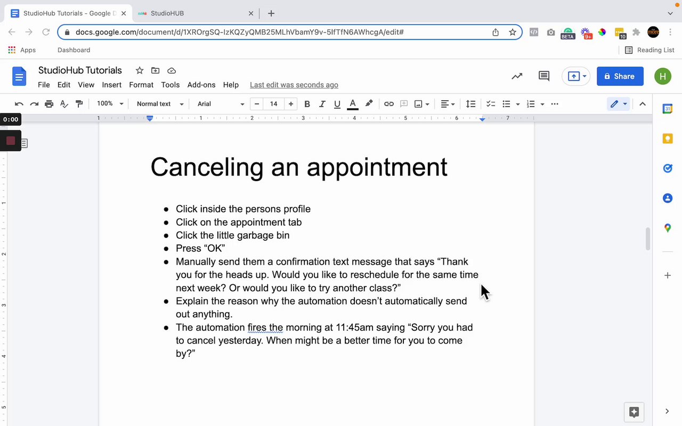Click the Undo arrow in toolbar
682x426 pixels.
[x=19, y=104]
